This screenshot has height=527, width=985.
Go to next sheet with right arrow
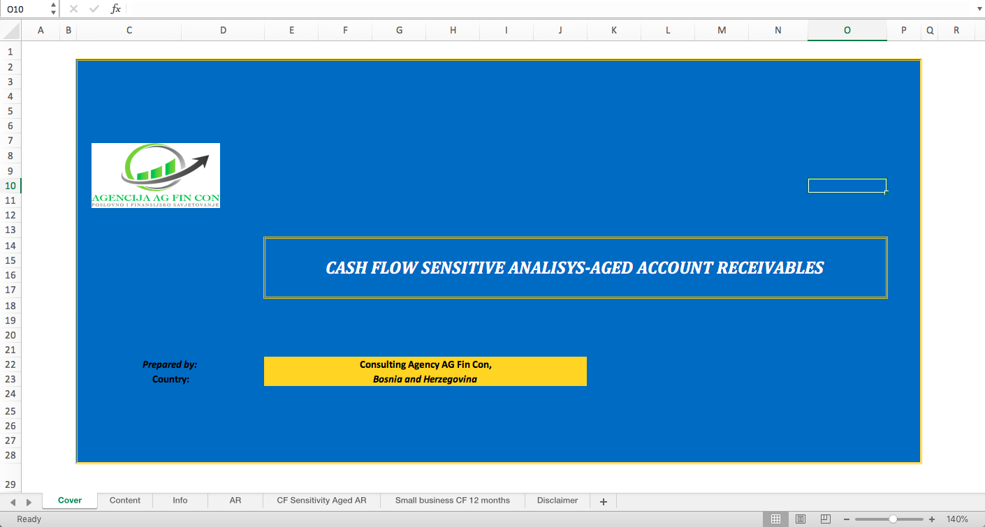tap(29, 502)
